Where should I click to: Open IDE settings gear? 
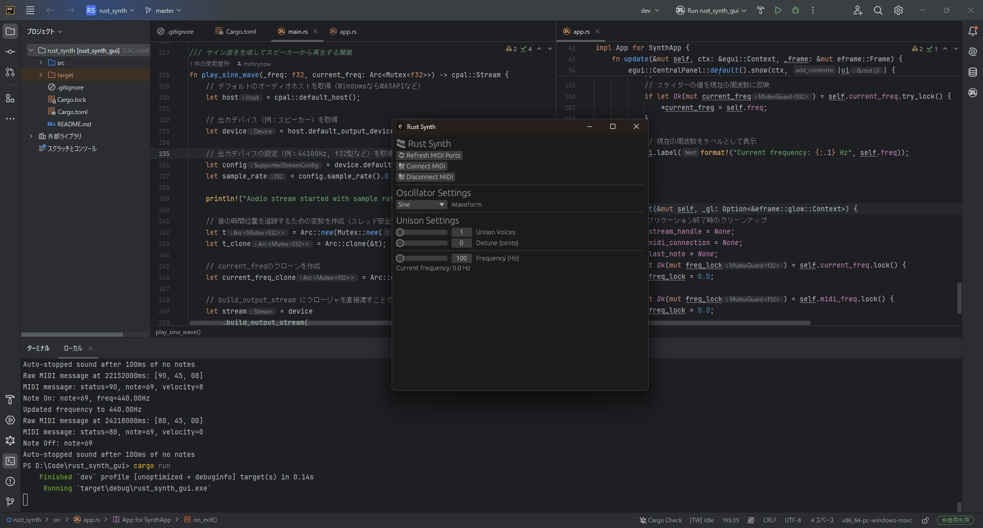899,10
